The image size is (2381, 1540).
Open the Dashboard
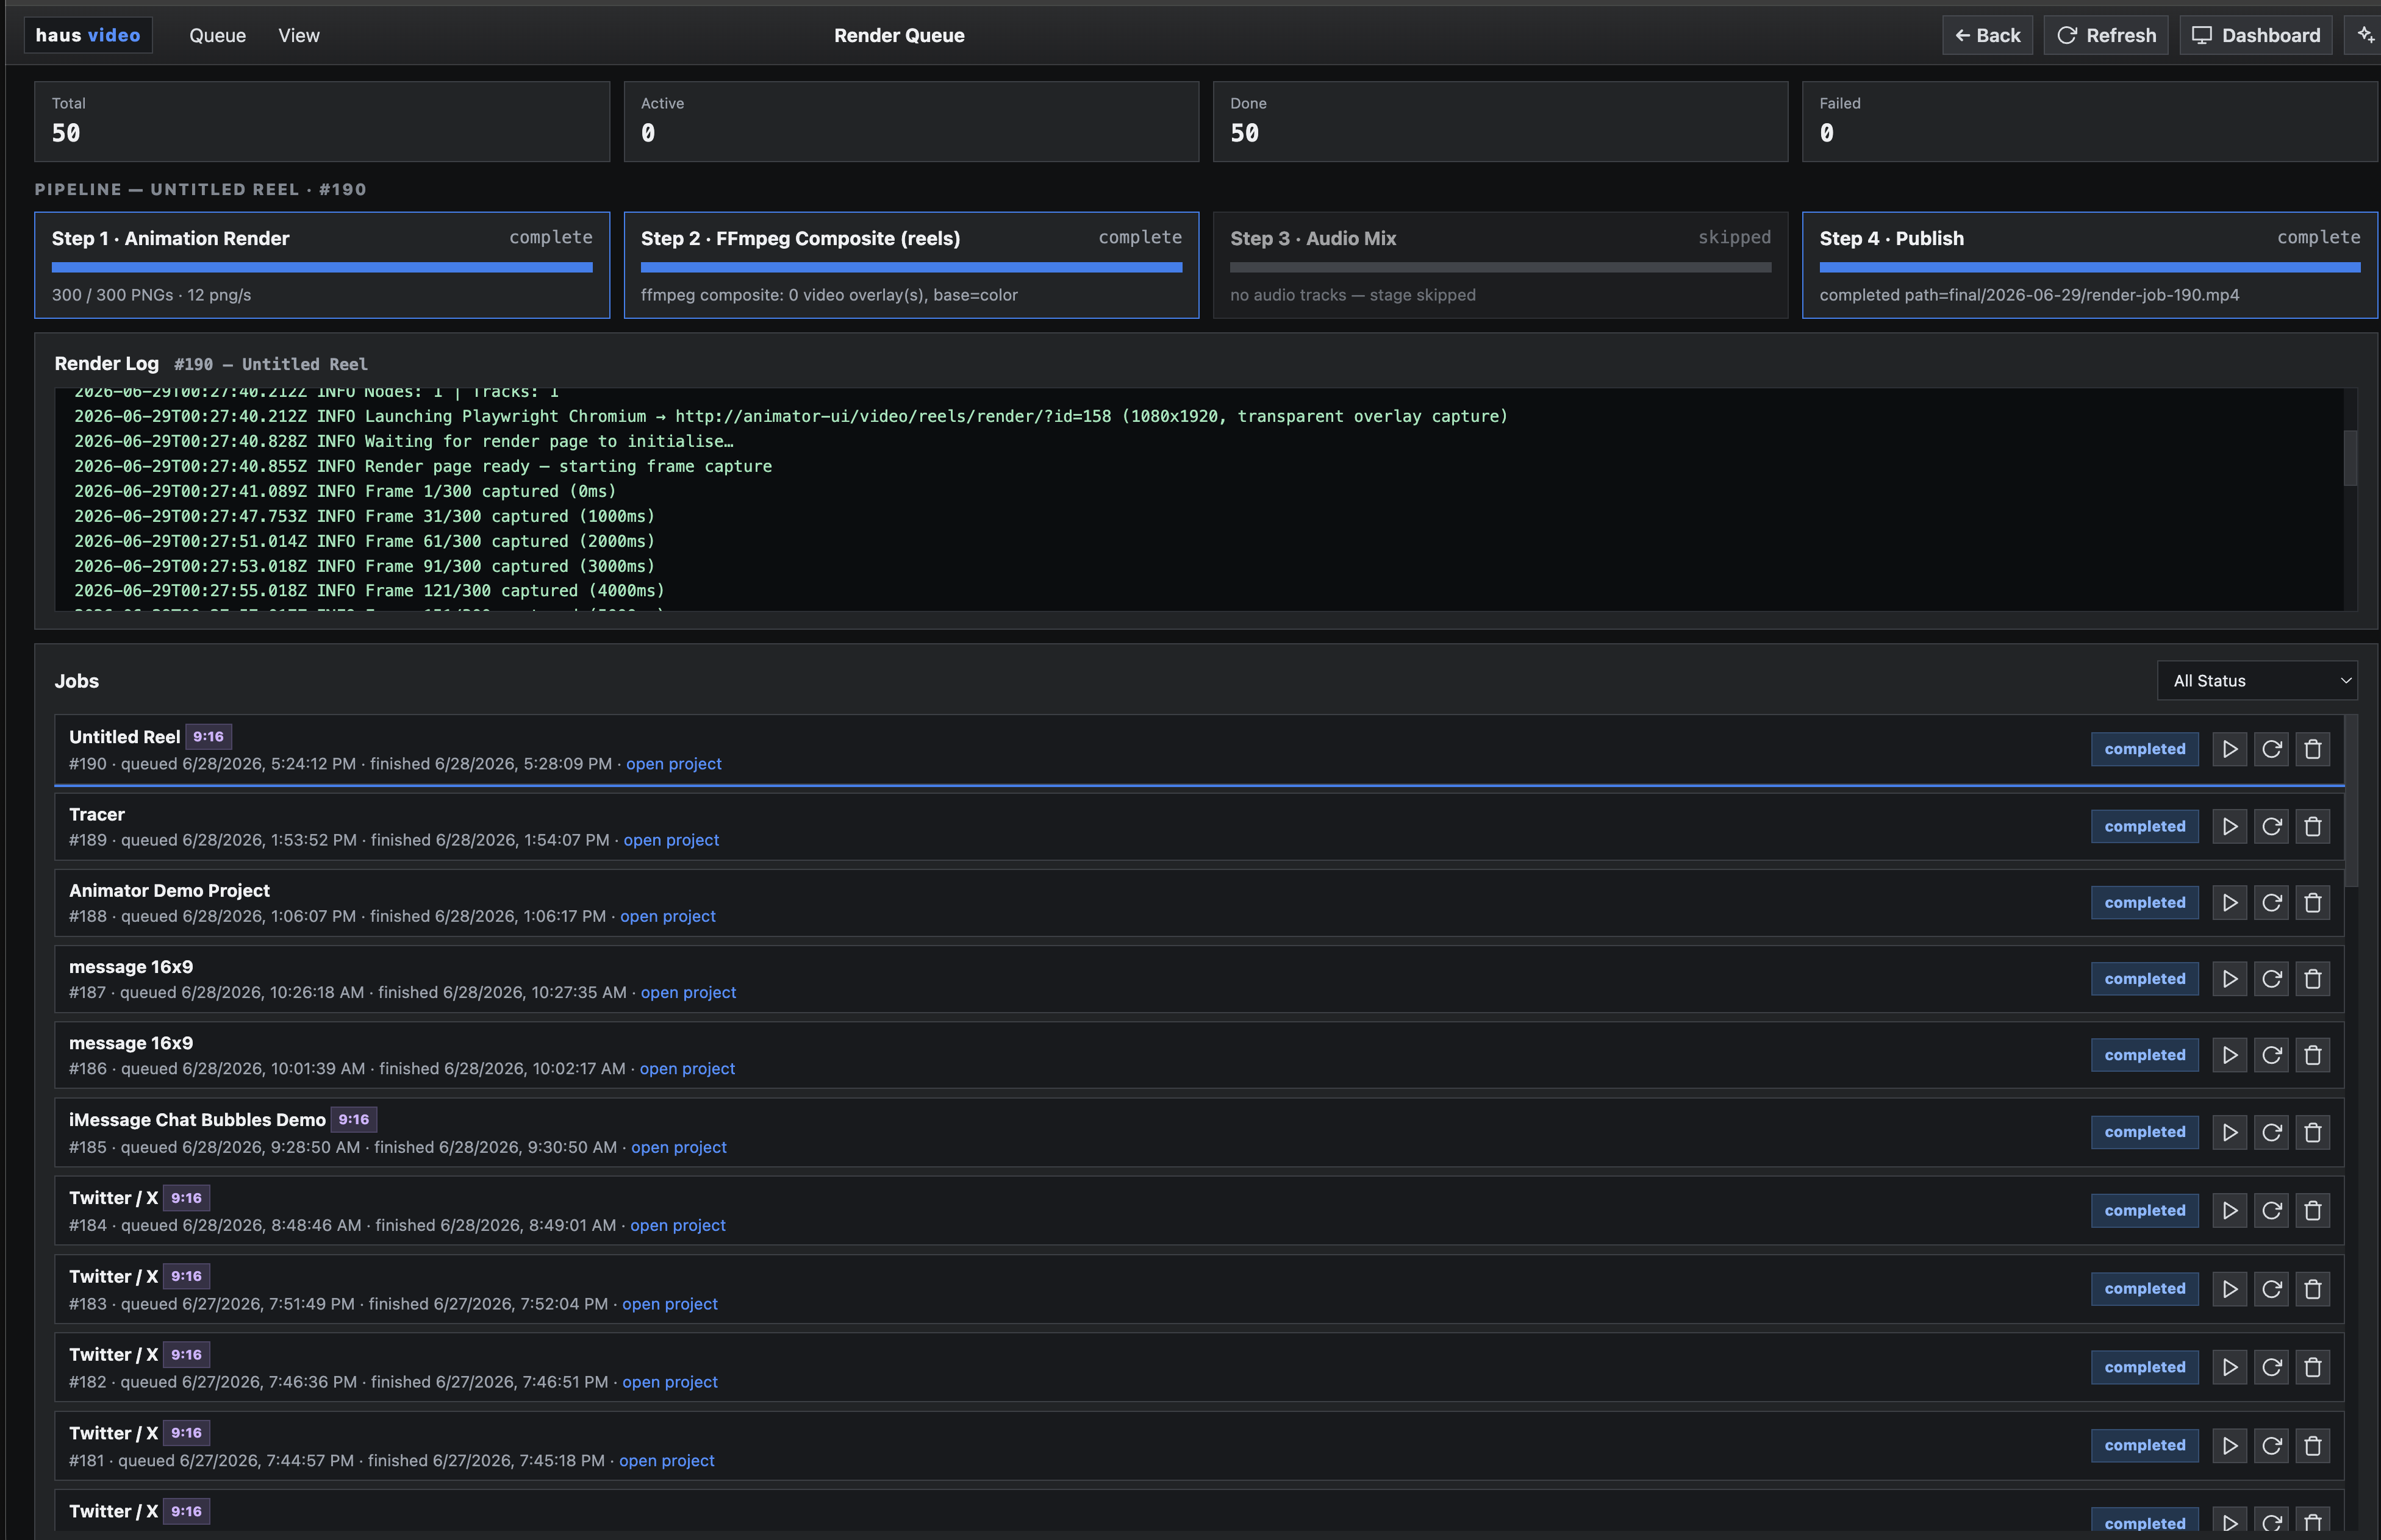(2255, 35)
